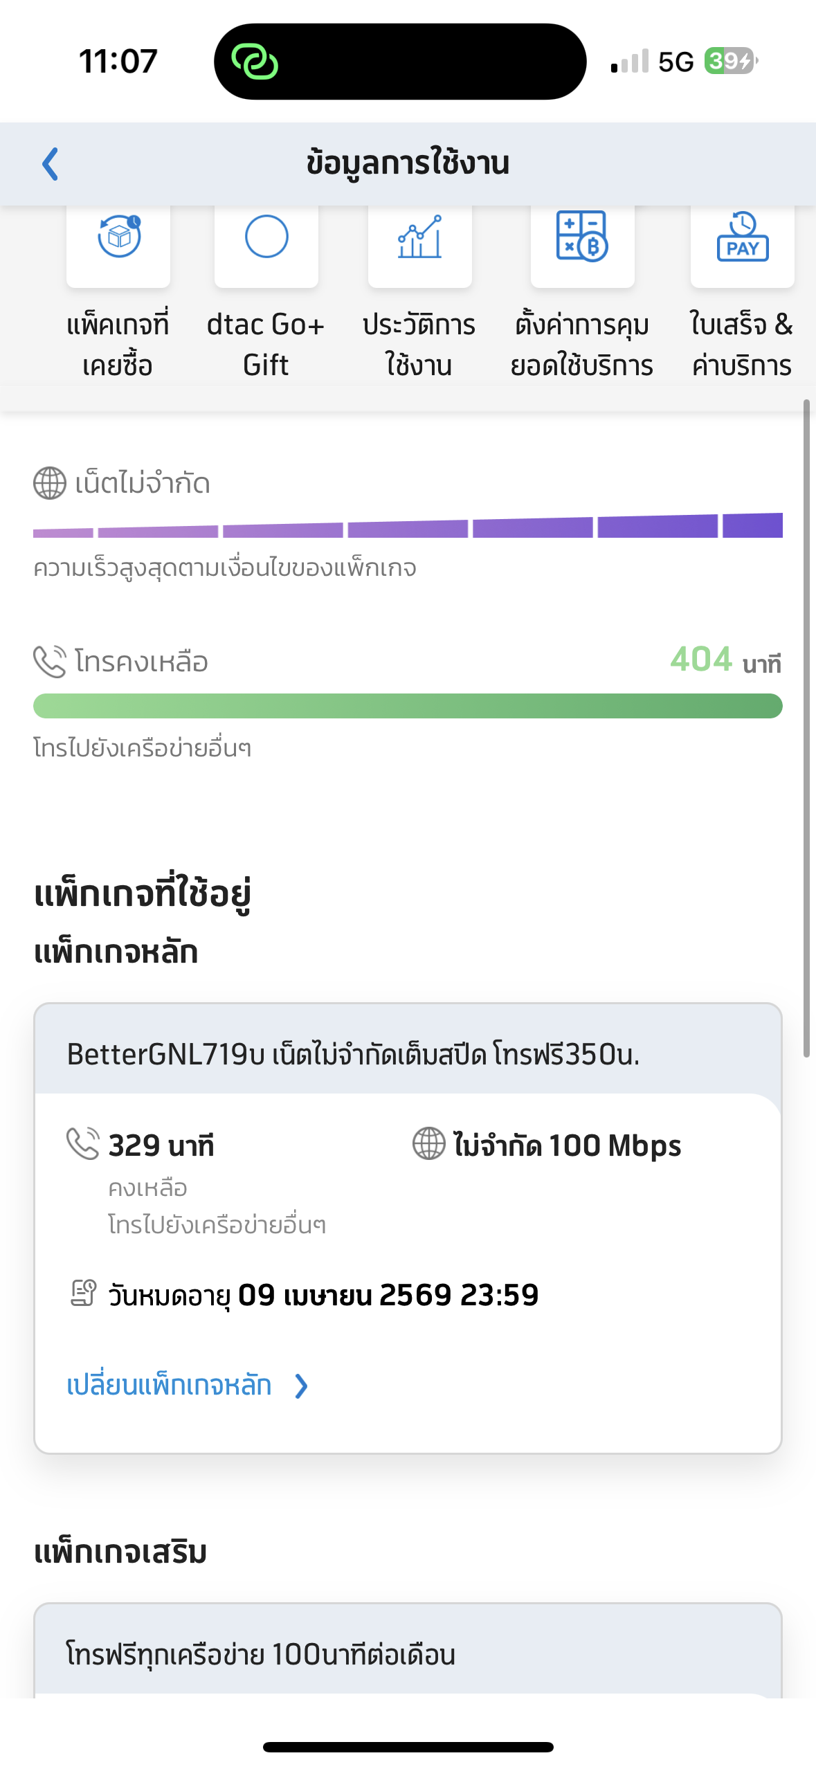
Task: Tap the purple unlimited internet speed bar
Action: pos(408,527)
